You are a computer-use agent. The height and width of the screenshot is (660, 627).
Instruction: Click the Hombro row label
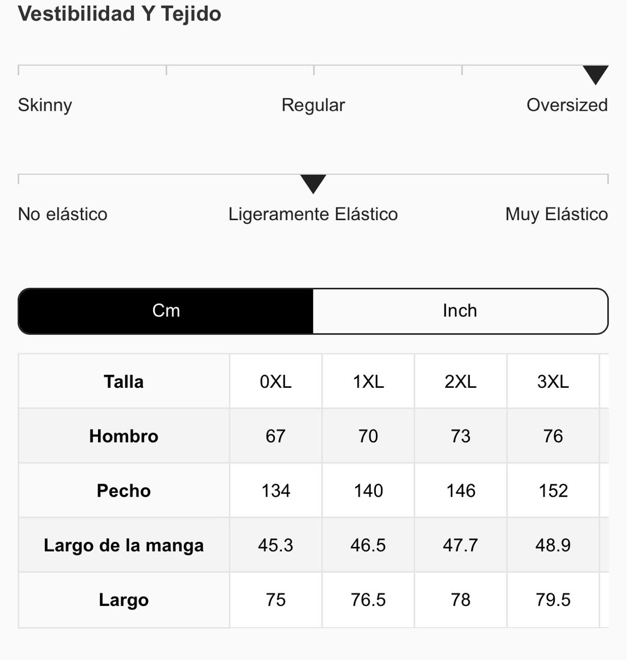[x=124, y=436]
